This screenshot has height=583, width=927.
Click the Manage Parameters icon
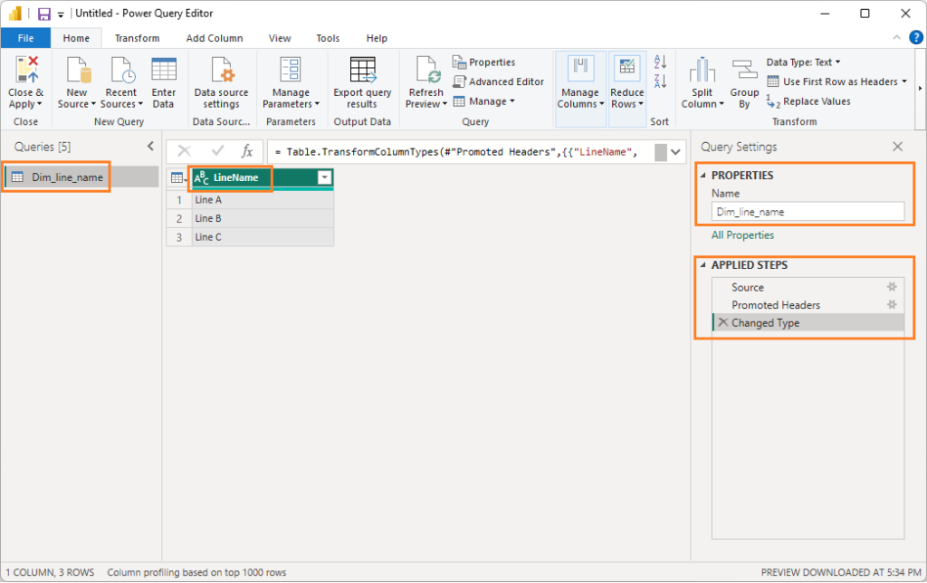291,69
